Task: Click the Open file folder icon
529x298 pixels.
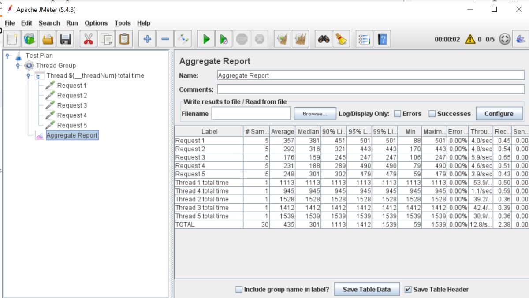Action: [x=48, y=39]
